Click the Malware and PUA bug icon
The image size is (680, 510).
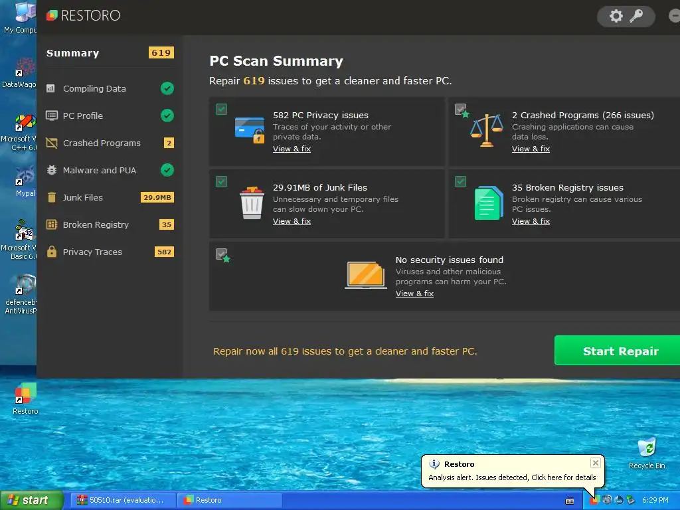pos(52,170)
